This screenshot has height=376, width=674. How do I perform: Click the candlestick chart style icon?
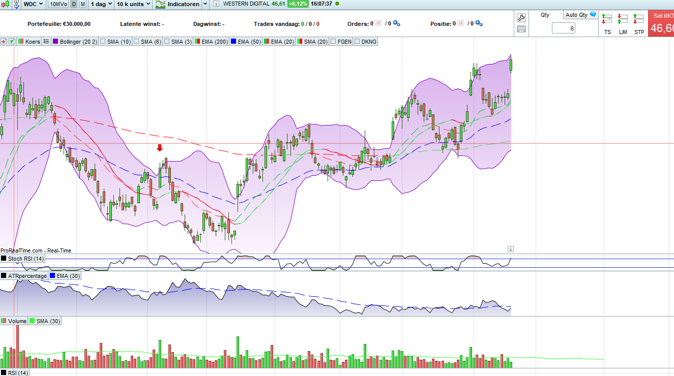point(5,4)
